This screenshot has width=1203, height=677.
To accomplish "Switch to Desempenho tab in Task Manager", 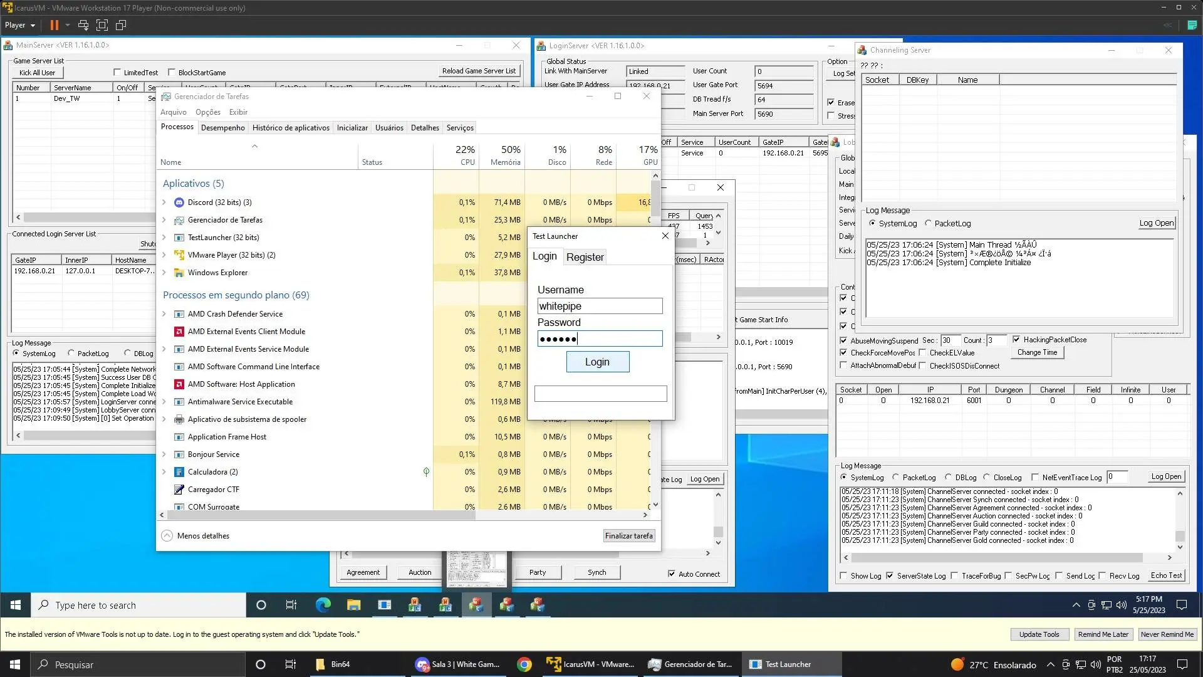I will point(223,127).
